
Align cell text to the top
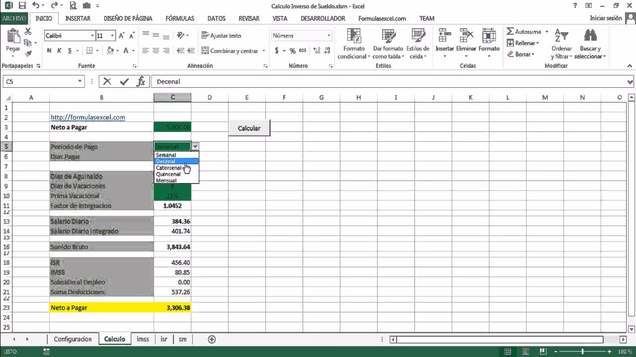(146, 35)
